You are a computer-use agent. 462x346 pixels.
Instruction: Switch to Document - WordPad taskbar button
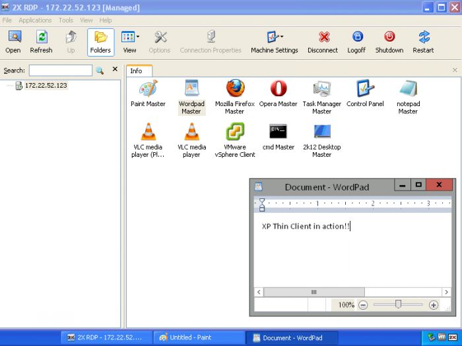pos(292,337)
